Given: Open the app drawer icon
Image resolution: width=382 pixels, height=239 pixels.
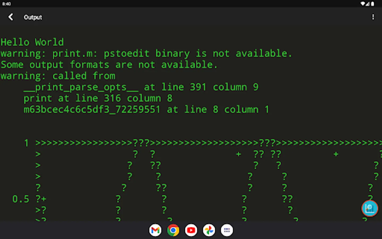Looking at the screenshot, I should click(x=227, y=230).
